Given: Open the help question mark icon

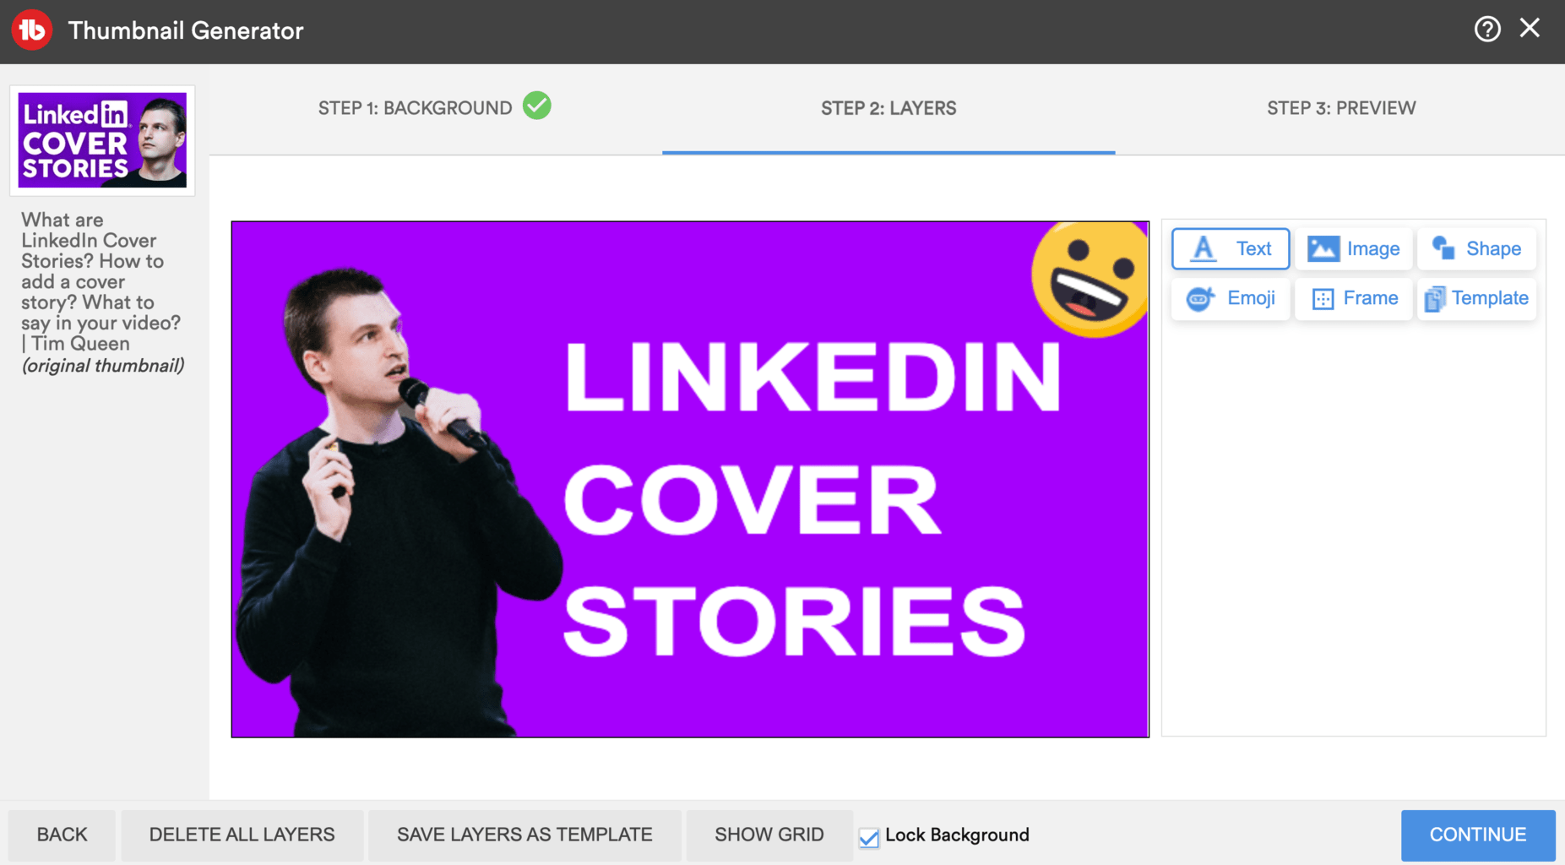Looking at the screenshot, I should coord(1487,30).
